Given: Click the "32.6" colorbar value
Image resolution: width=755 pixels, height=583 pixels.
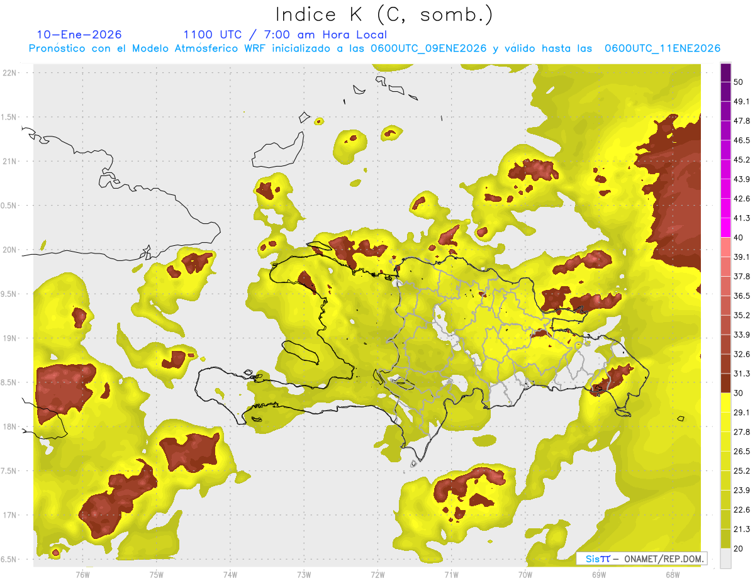Looking at the screenshot, I should (x=742, y=354).
